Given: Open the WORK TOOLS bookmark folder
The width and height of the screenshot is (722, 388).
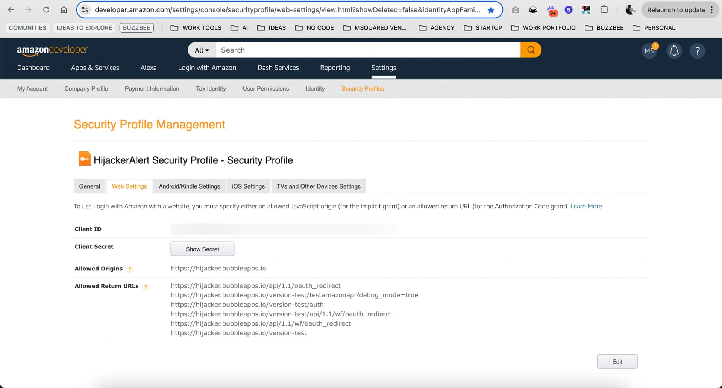Looking at the screenshot, I should (x=196, y=28).
